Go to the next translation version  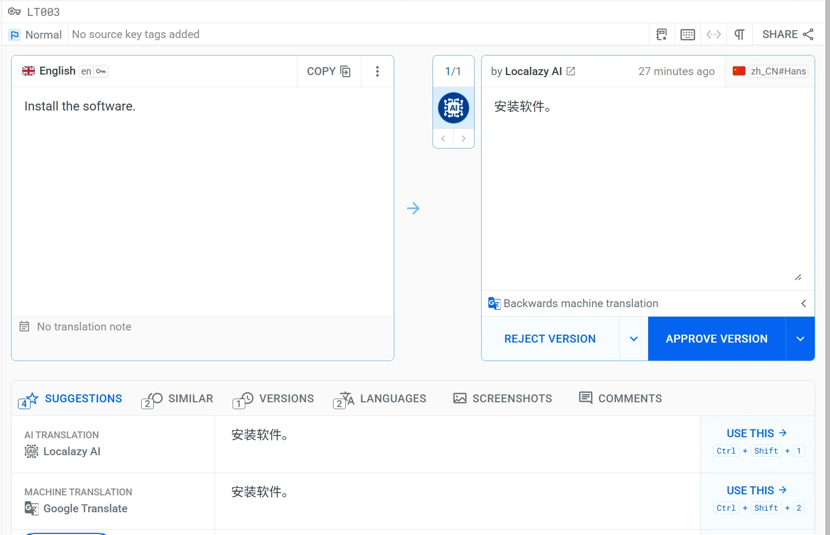tap(464, 139)
